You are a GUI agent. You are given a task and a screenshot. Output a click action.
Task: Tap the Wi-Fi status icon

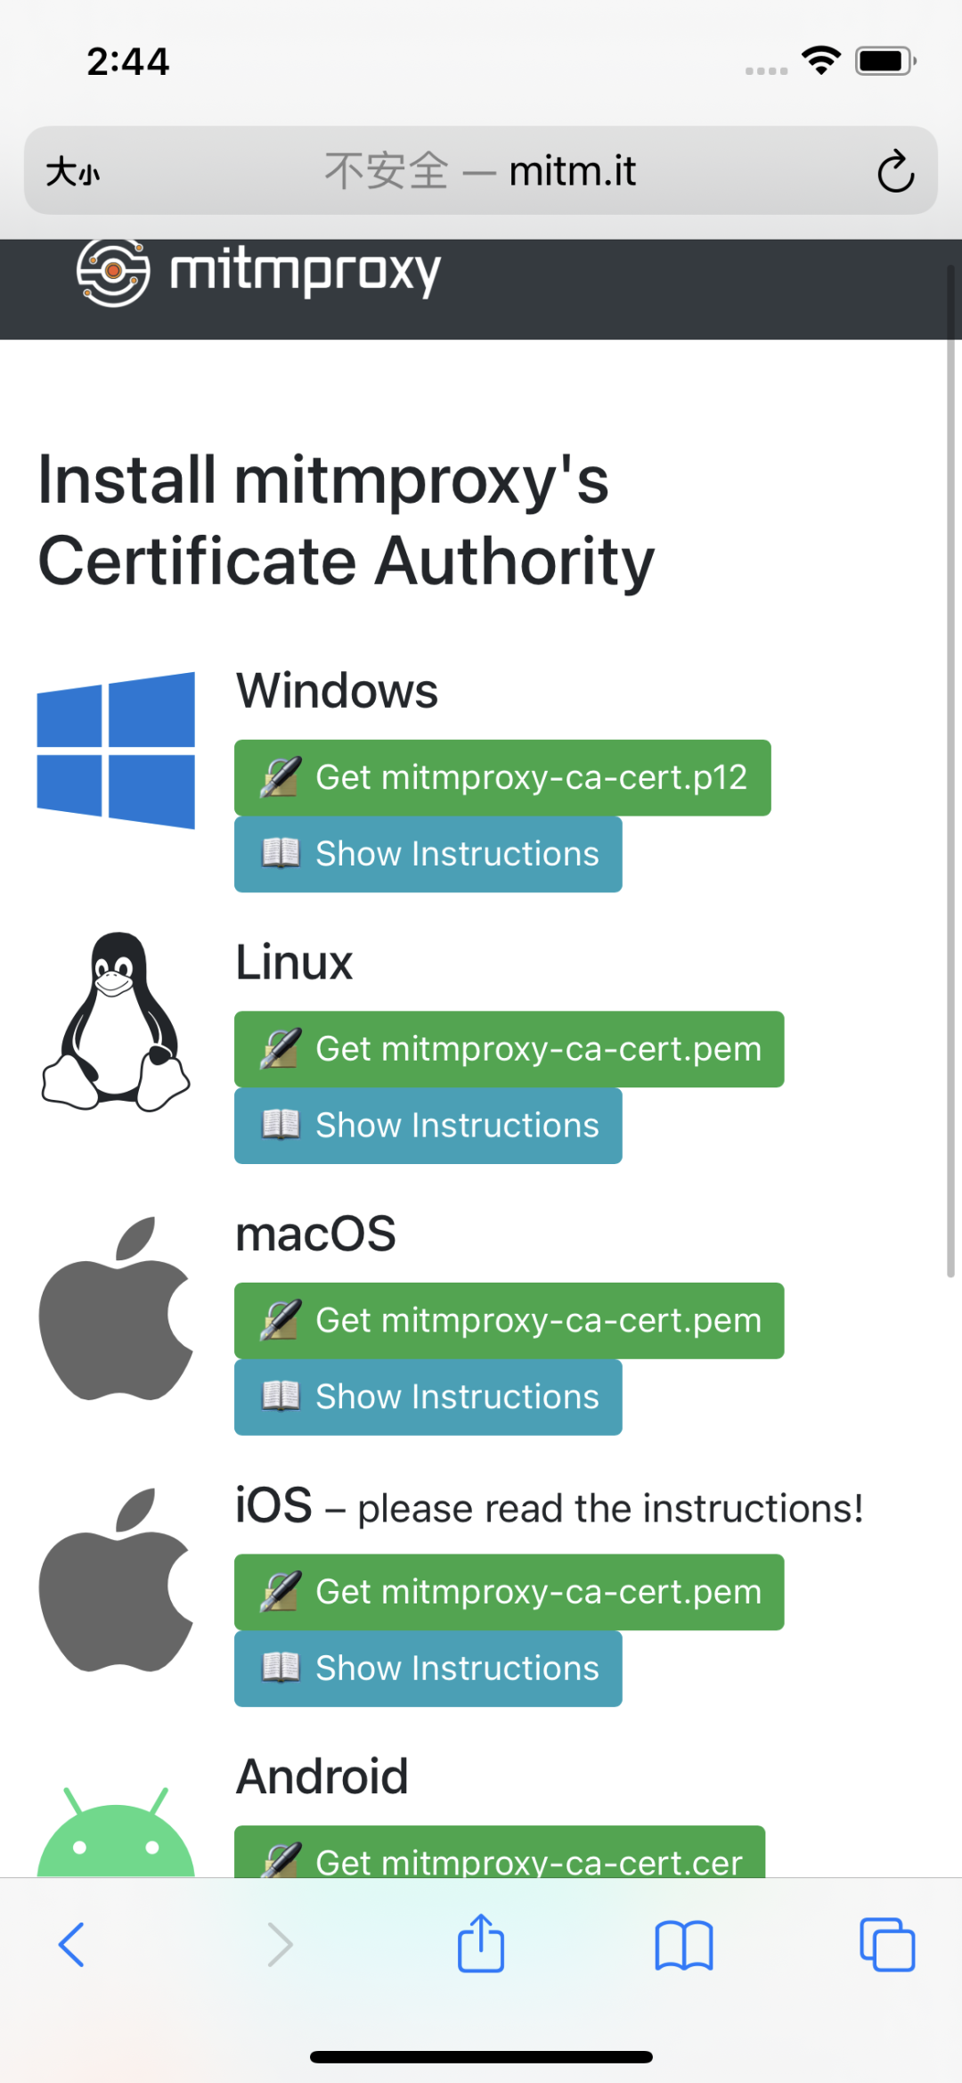(x=821, y=61)
